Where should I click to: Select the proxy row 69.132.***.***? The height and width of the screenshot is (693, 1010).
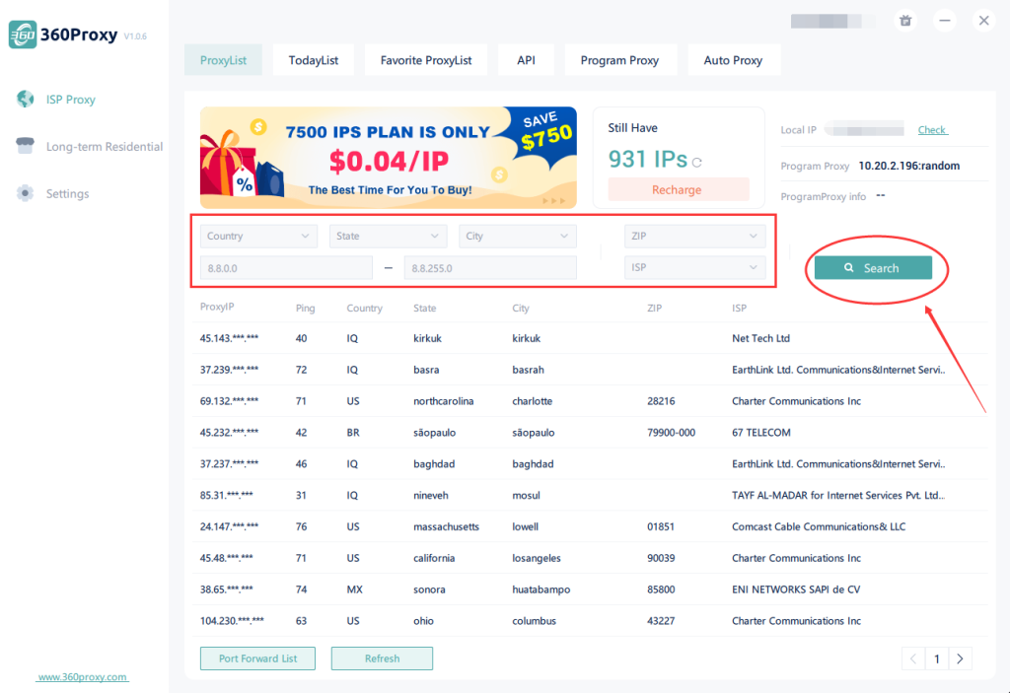tap(590, 400)
